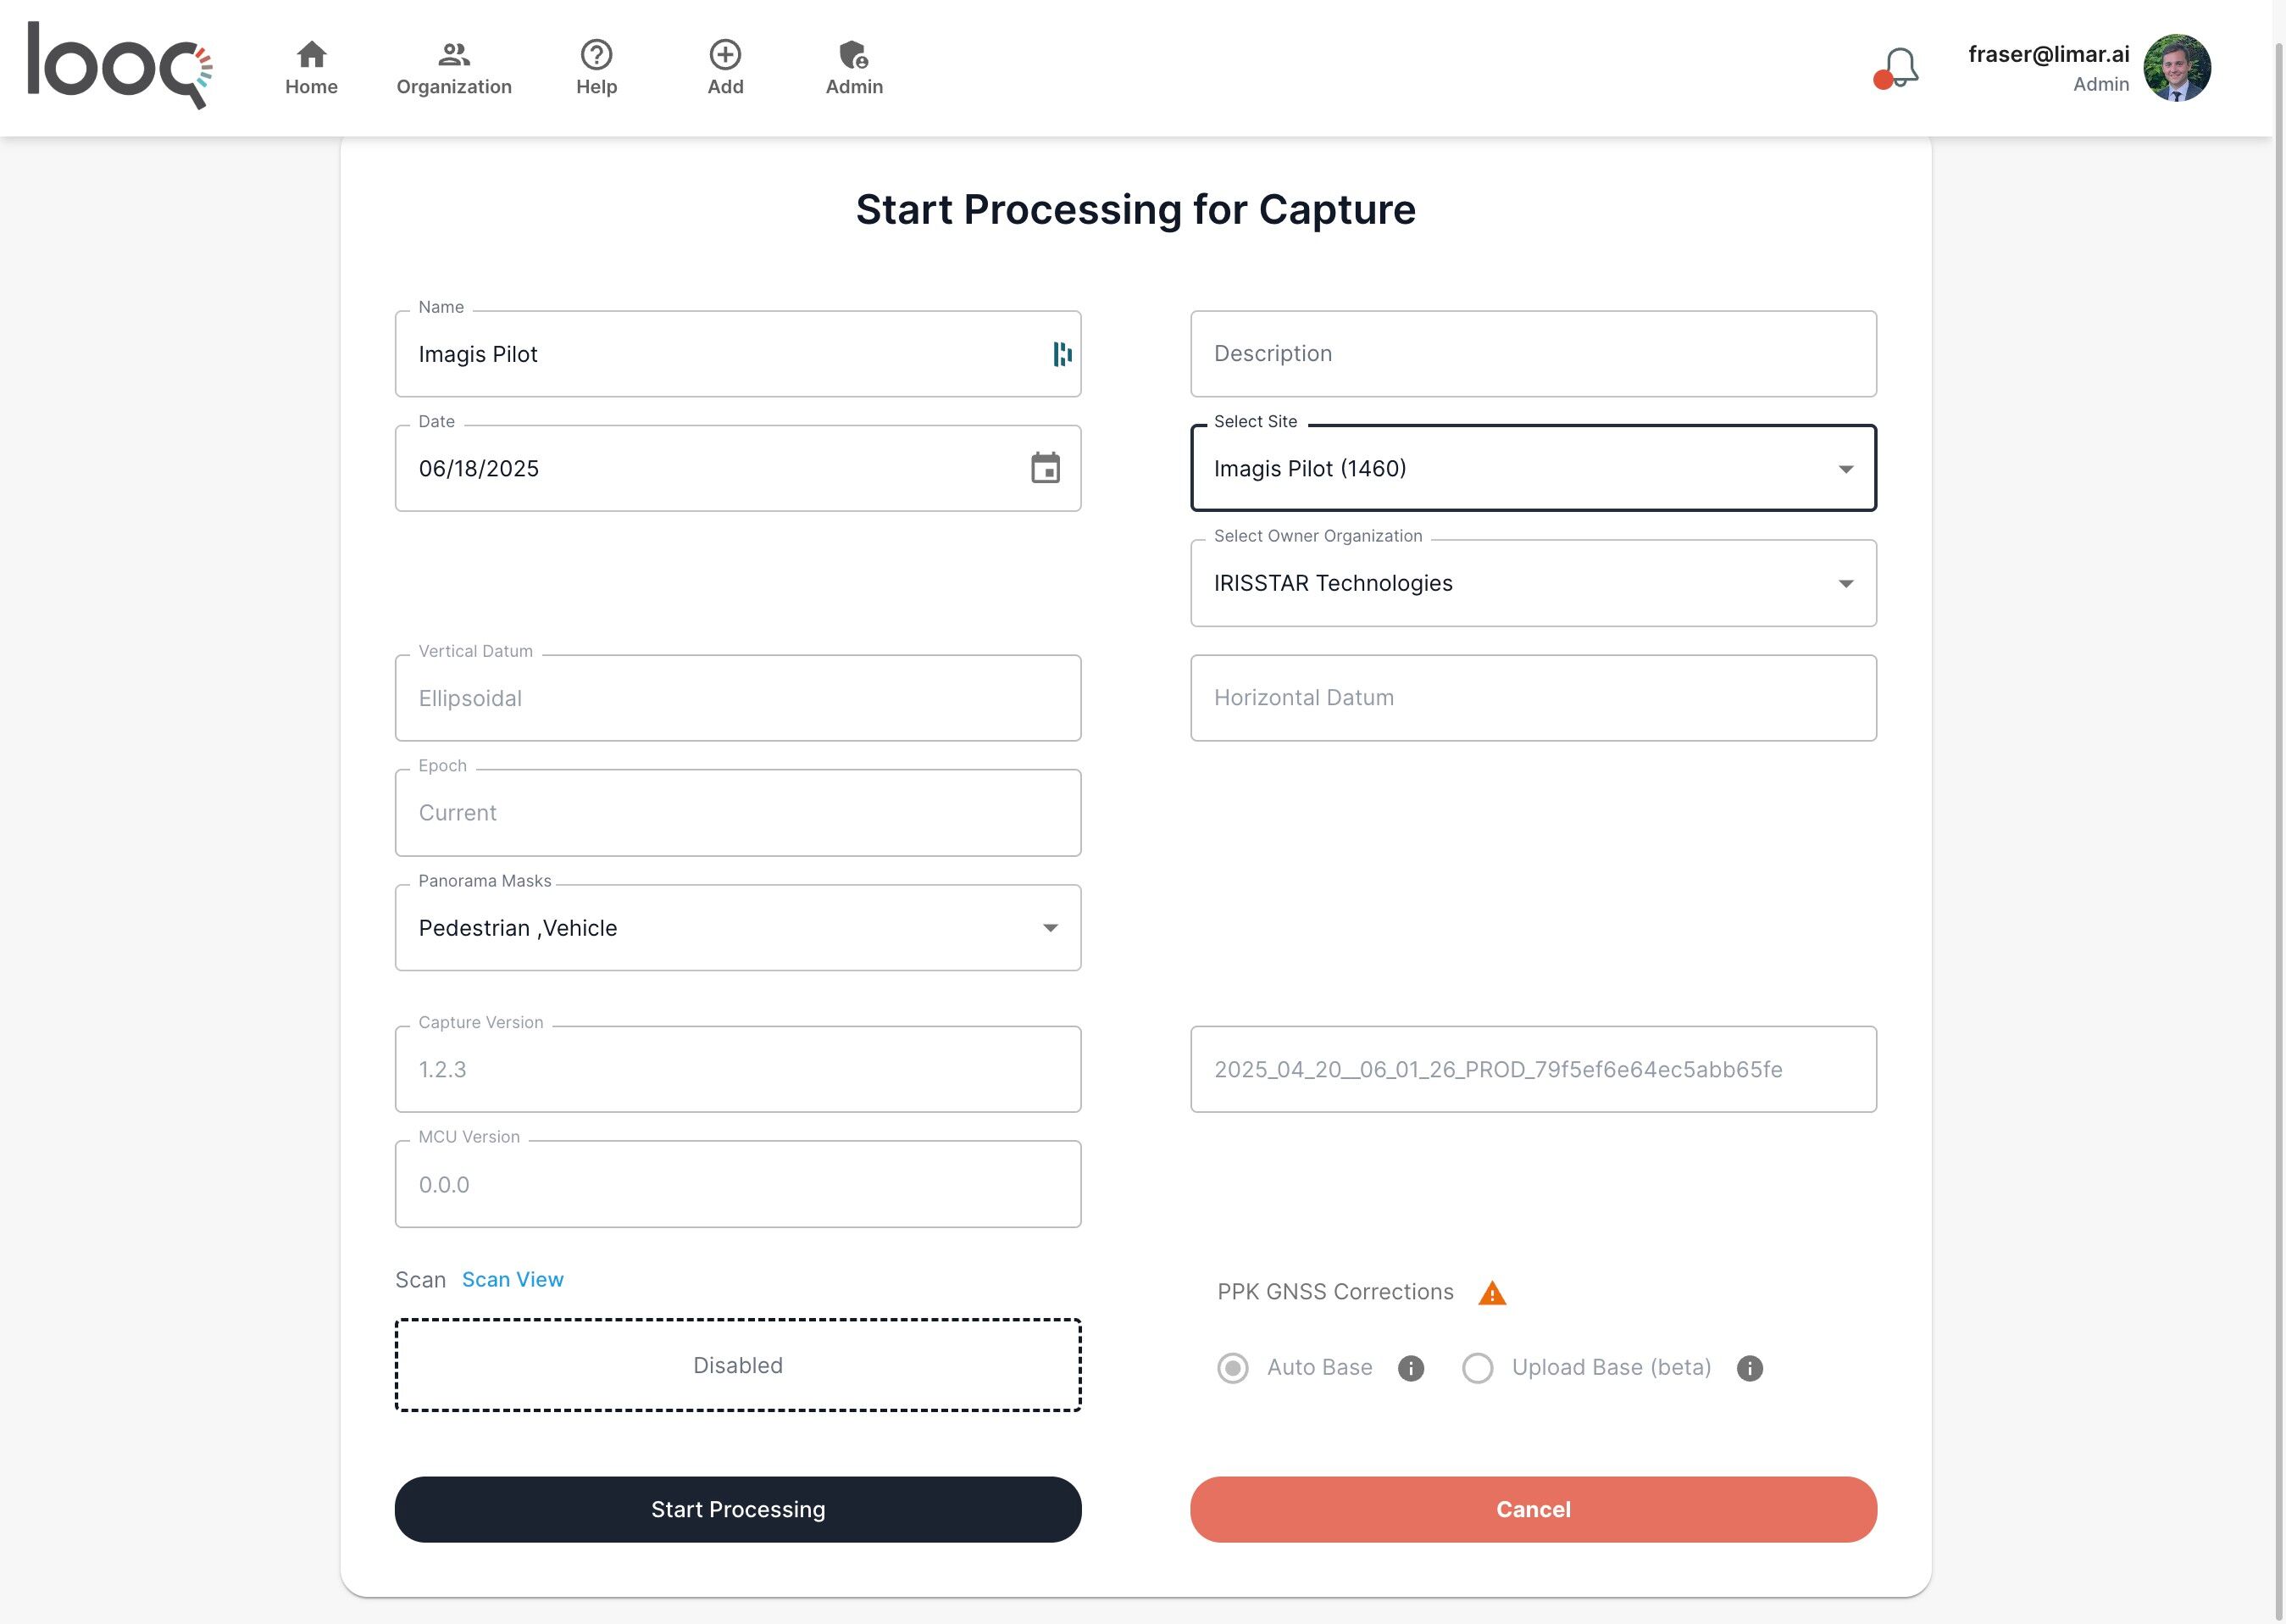Open the Organization menu
Screen dimensions: 2286x1624
tap(454, 68)
